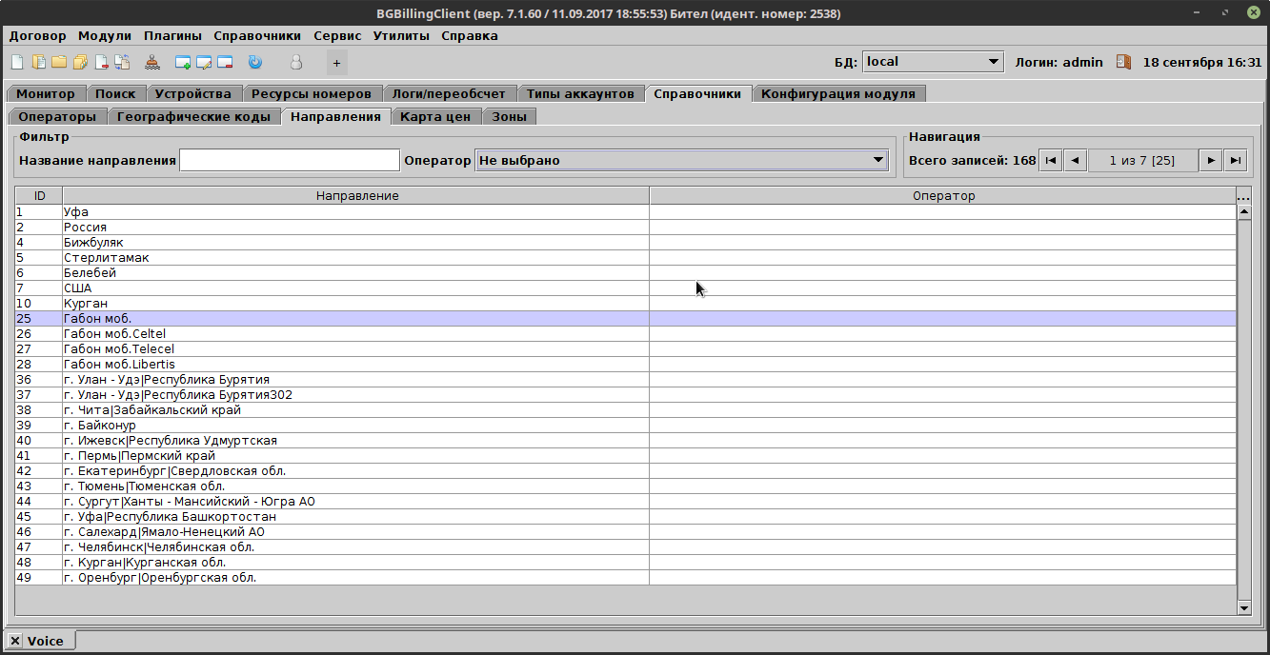Open the БД local database dropdown
This screenshot has width=1270, height=655.
tap(933, 62)
